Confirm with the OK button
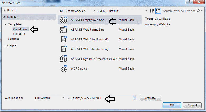Image resolution: width=206 pixels, height=112 pixels. point(172,105)
